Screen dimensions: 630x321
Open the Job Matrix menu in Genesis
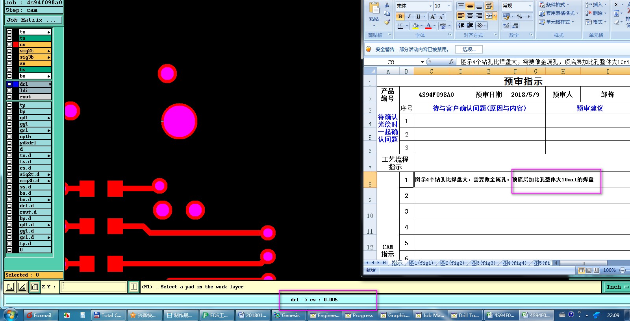(34, 20)
